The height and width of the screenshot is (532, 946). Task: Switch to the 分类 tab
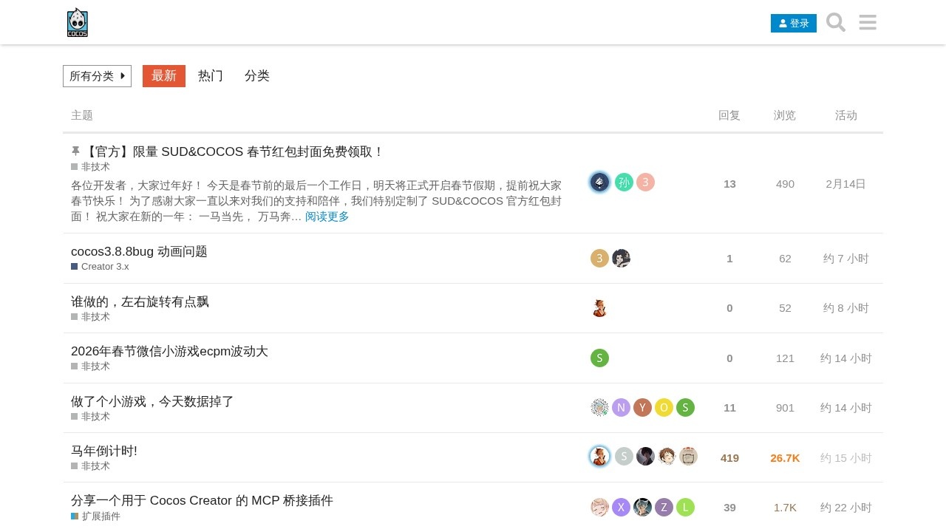click(256, 76)
